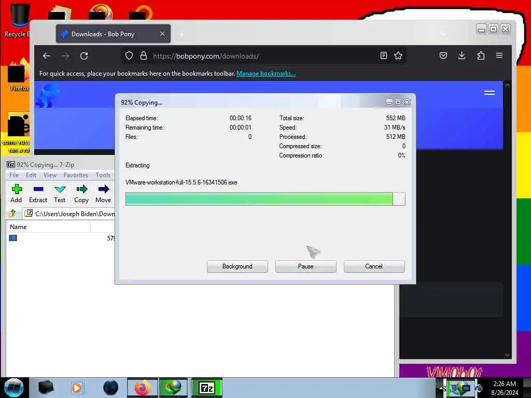Open the 7-Zip Favorites menu
This screenshot has height=398, width=531.
[x=76, y=175]
